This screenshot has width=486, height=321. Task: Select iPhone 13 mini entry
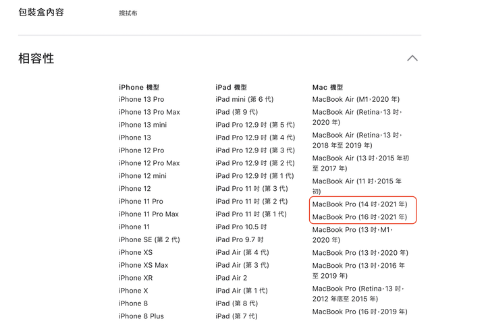(142, 125)
